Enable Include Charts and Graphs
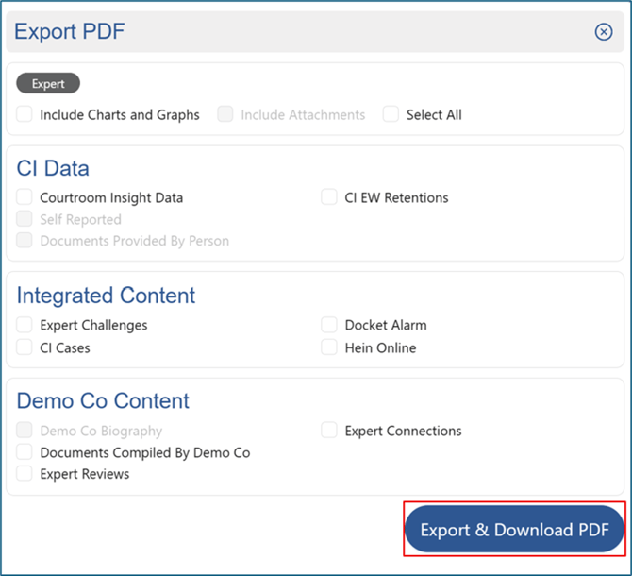632x576 pixels. tap(25, 115)
